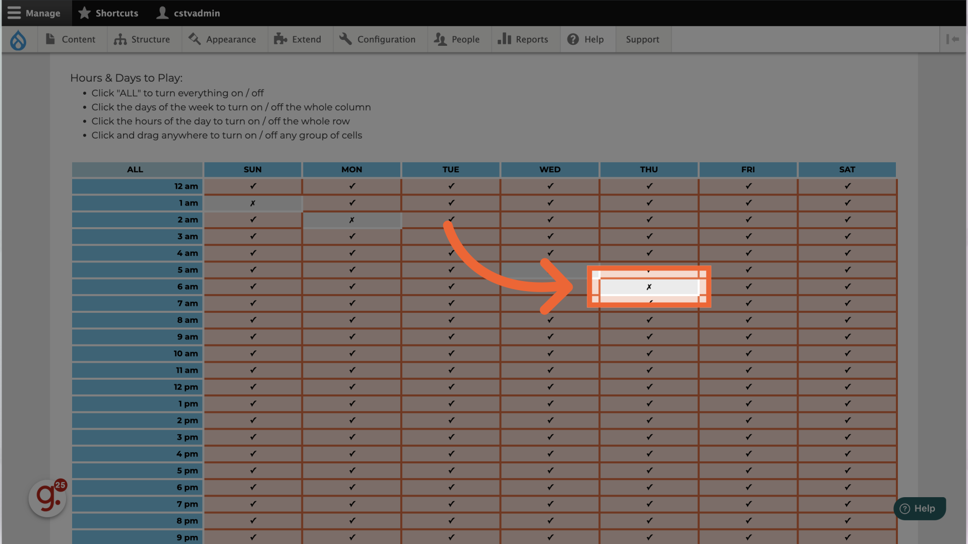
Task: Toggle the Thursday 6 am cell
Action: click(649, 287)
